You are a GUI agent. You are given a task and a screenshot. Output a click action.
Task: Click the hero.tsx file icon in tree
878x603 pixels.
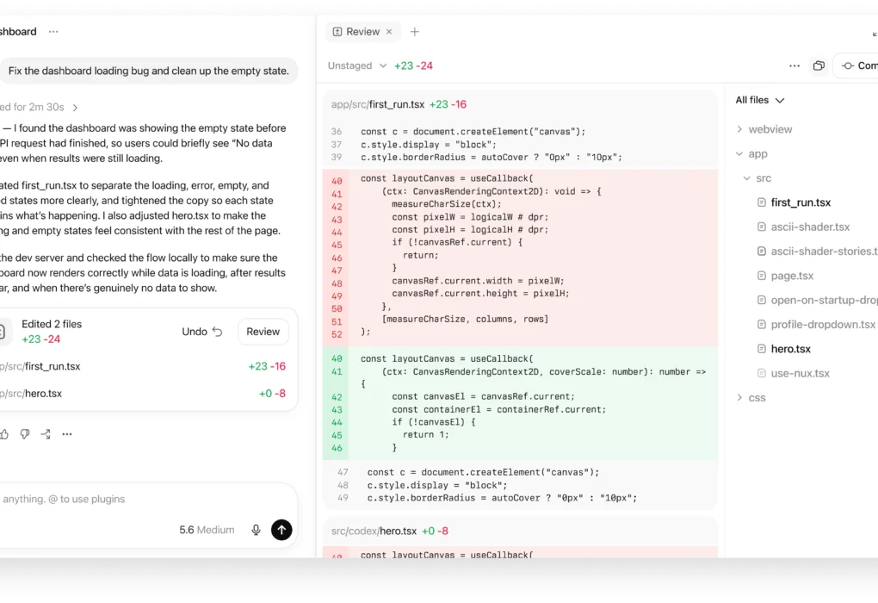click(x=762, y=349)
